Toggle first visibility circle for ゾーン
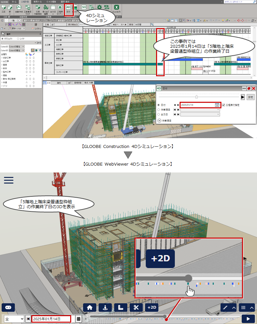 [x=26, y=86]
